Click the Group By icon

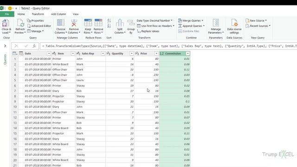click(x=131, y=23)
